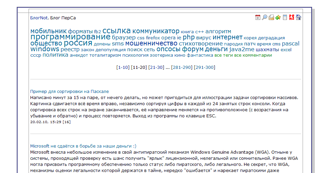Select the браузер tag

tap(124, 38)
